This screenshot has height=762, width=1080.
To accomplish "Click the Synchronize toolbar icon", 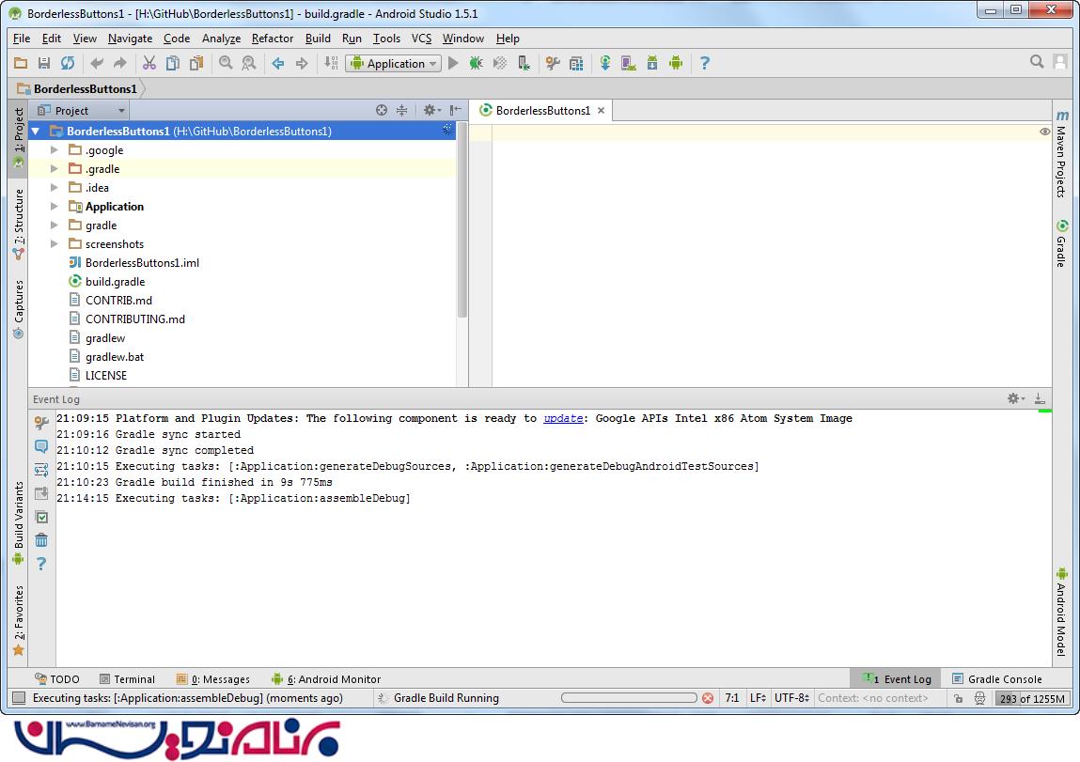I will click(68, 63).
